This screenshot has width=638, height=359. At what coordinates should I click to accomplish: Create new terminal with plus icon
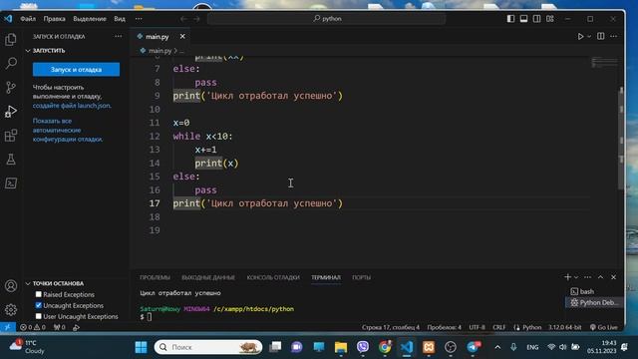click(567, 277)
